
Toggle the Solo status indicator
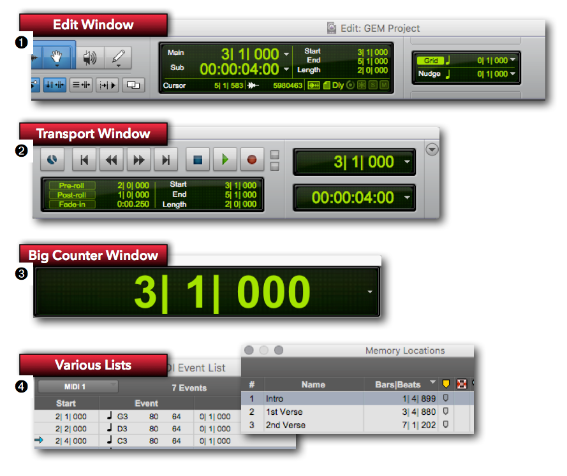click(373, 85)
